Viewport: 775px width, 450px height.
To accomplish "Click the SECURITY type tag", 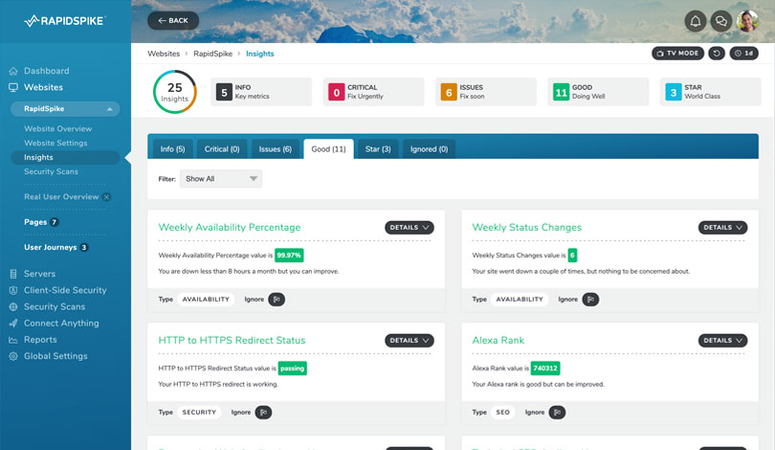I will pyautogui.click(x=199, y=412).
